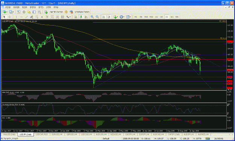Select the M5 timeframe
The width and height of the screenshot is (235, 141).
(141, 17)
